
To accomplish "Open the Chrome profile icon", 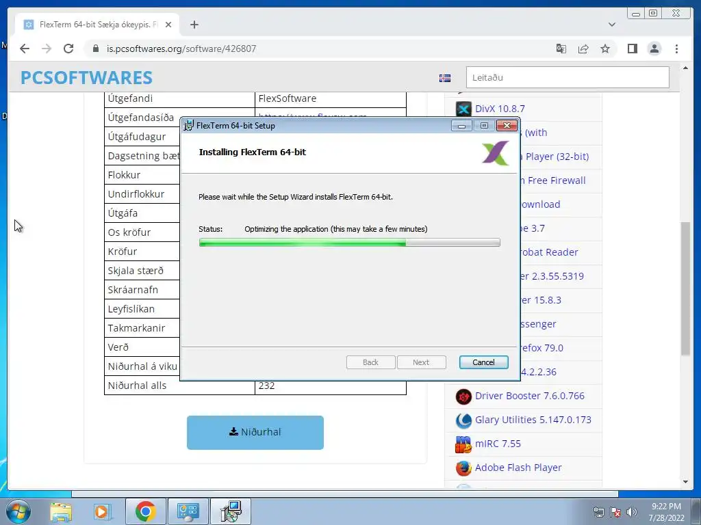I will click(654, 49).
